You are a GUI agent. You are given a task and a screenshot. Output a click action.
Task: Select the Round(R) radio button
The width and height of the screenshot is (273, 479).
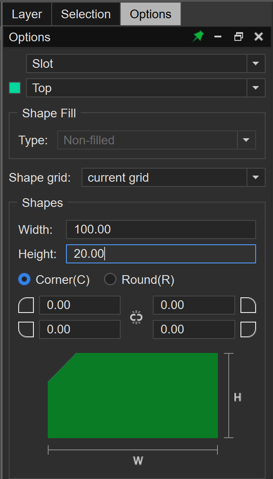[110, 279]
